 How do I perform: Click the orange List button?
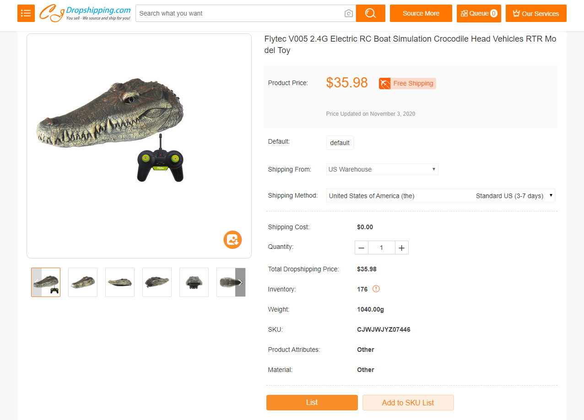tap(312, 403)
